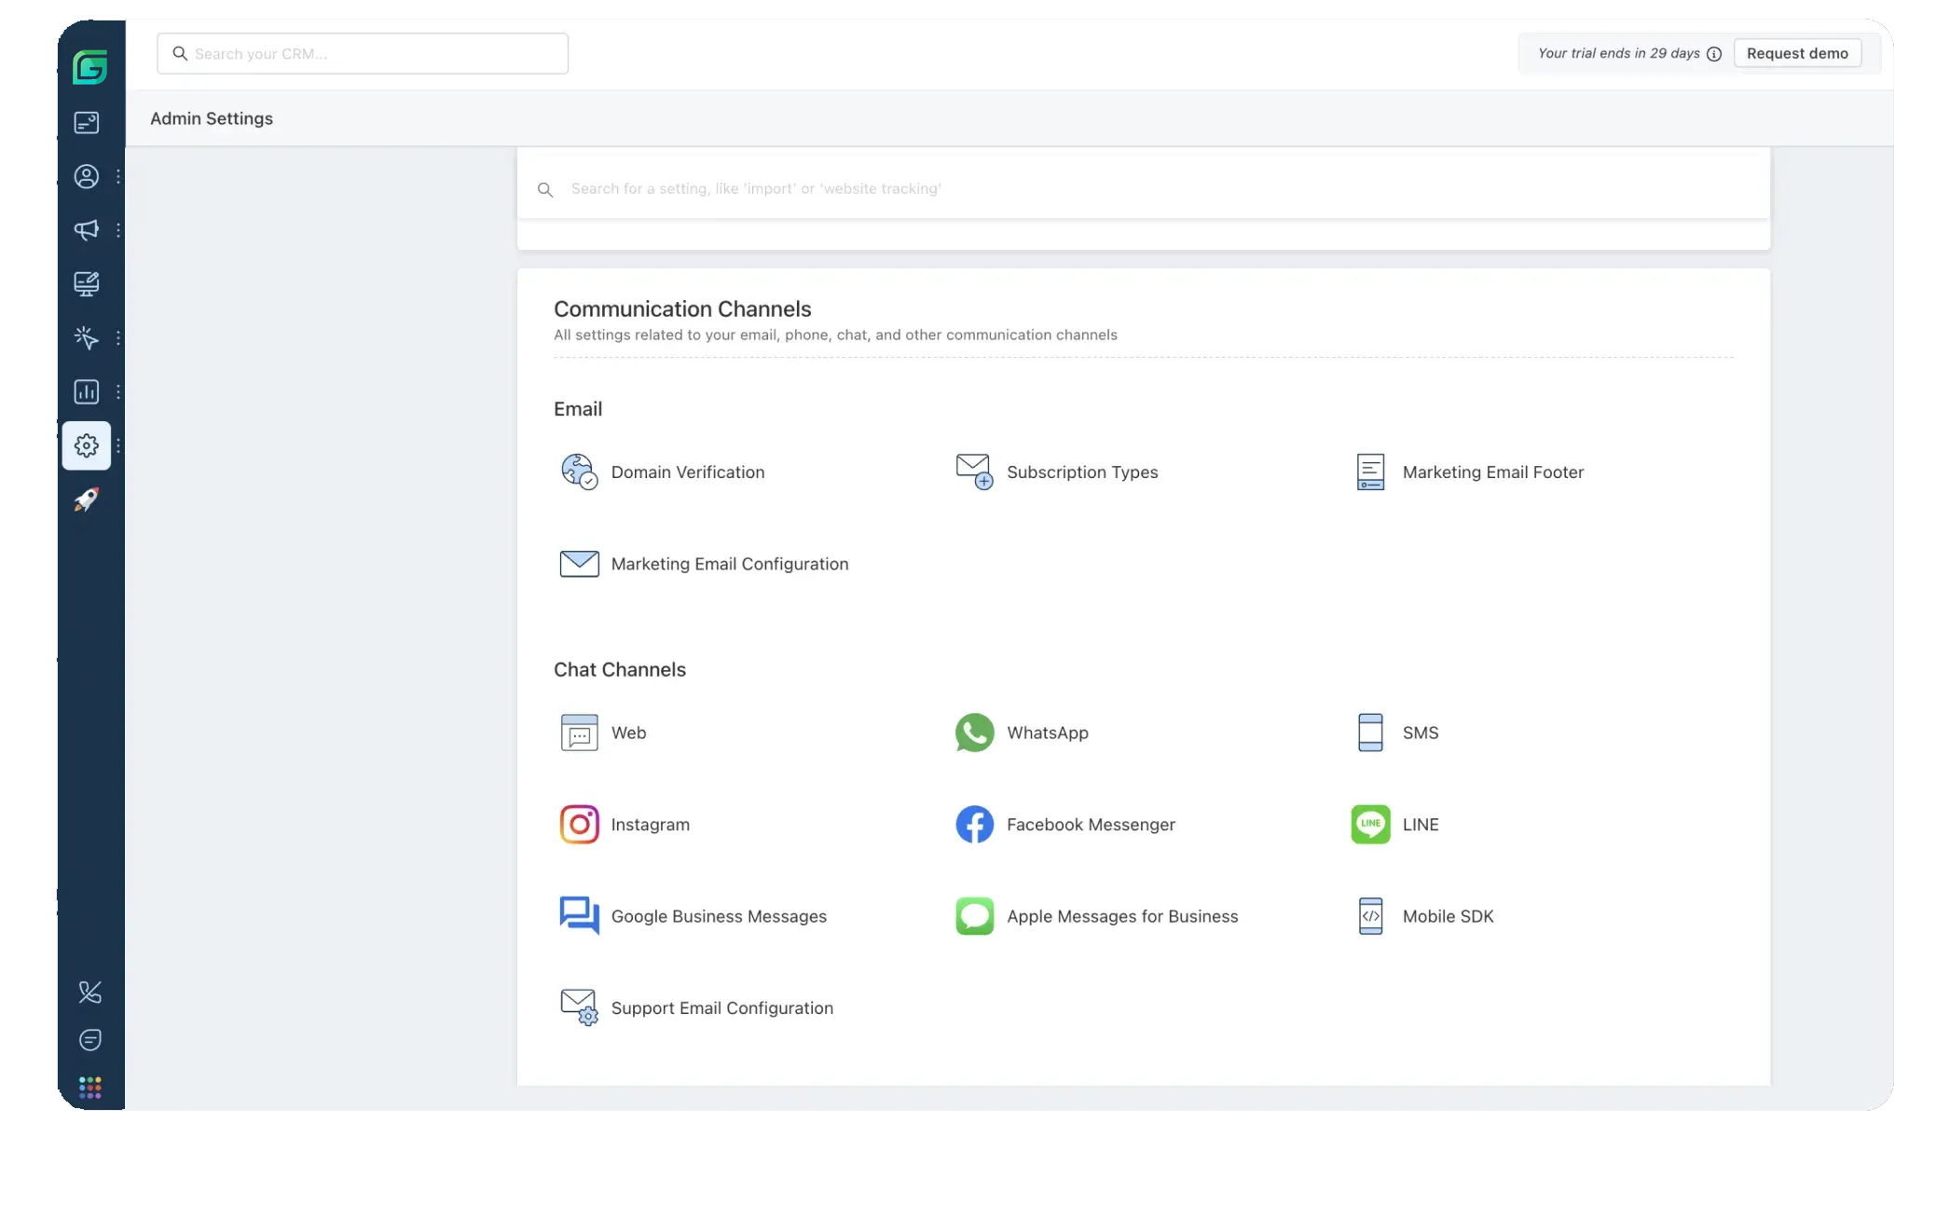Open the Instagram channel link

[651, 825]
